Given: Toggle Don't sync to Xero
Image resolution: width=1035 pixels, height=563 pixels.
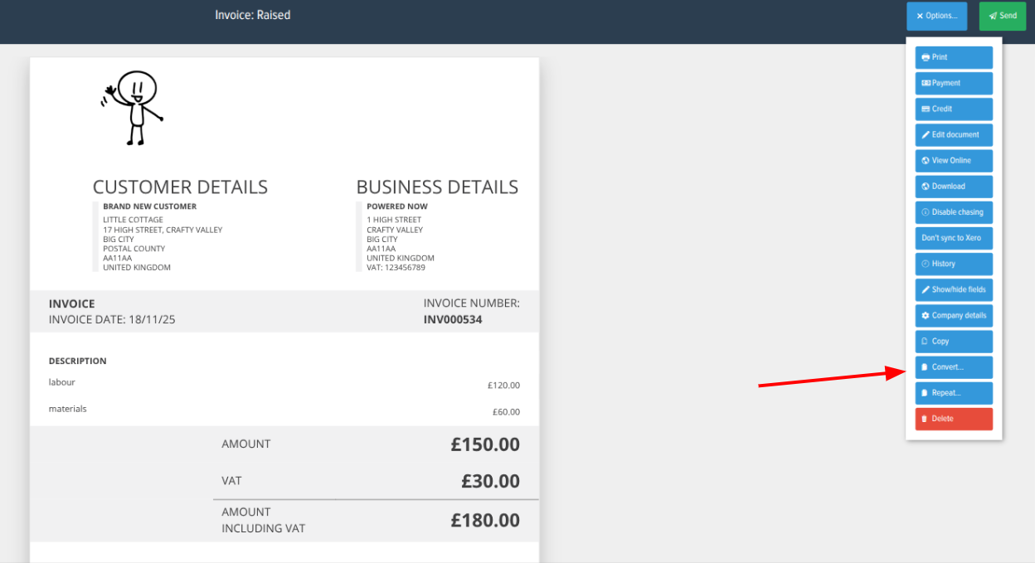Looking at the screenshot, I should coord(954,238).
